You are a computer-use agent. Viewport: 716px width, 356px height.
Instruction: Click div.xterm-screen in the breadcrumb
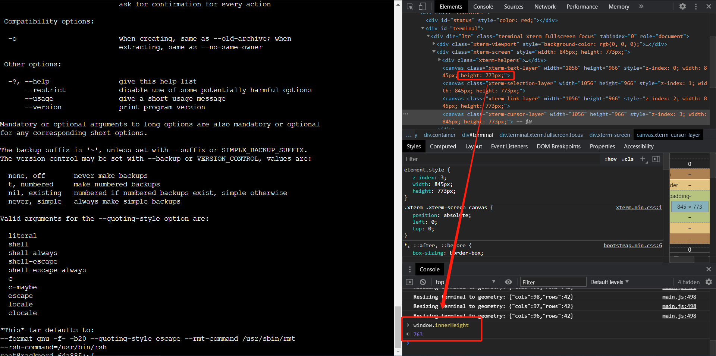point(609,135)
